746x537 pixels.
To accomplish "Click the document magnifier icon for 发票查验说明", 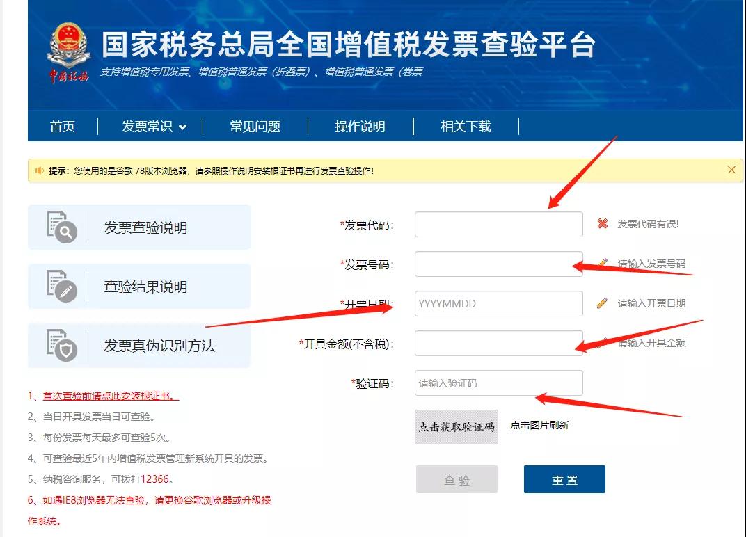I will click(61, 227).
